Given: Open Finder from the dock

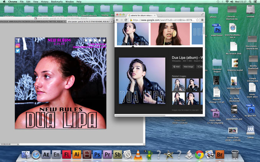Looking at the screenshot, I should tap(26, 154).
